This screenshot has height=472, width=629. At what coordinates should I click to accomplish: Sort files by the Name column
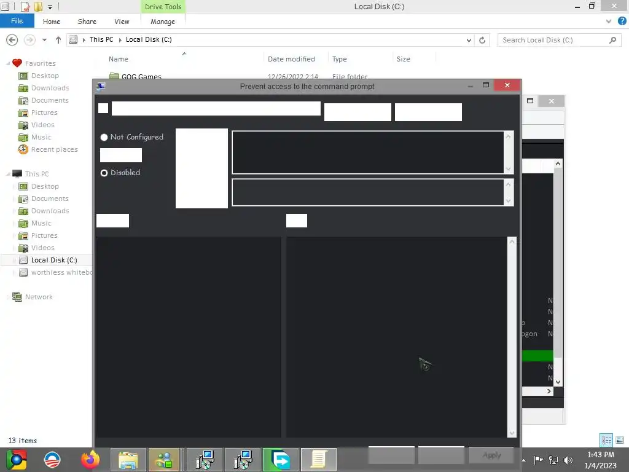click(119, 59)
